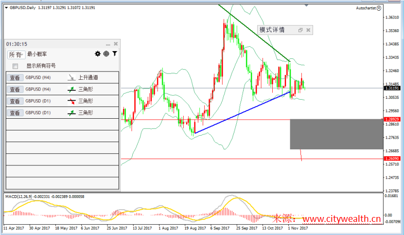Click the 1.26090 red price level label

[392, 159]
